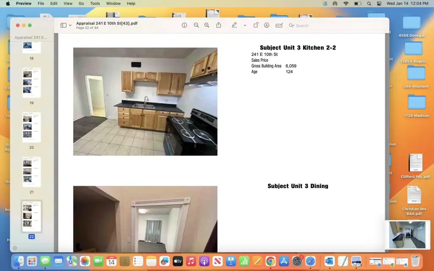
Task: Select the Zoom In magnifier icon
Action: [206, 25]
